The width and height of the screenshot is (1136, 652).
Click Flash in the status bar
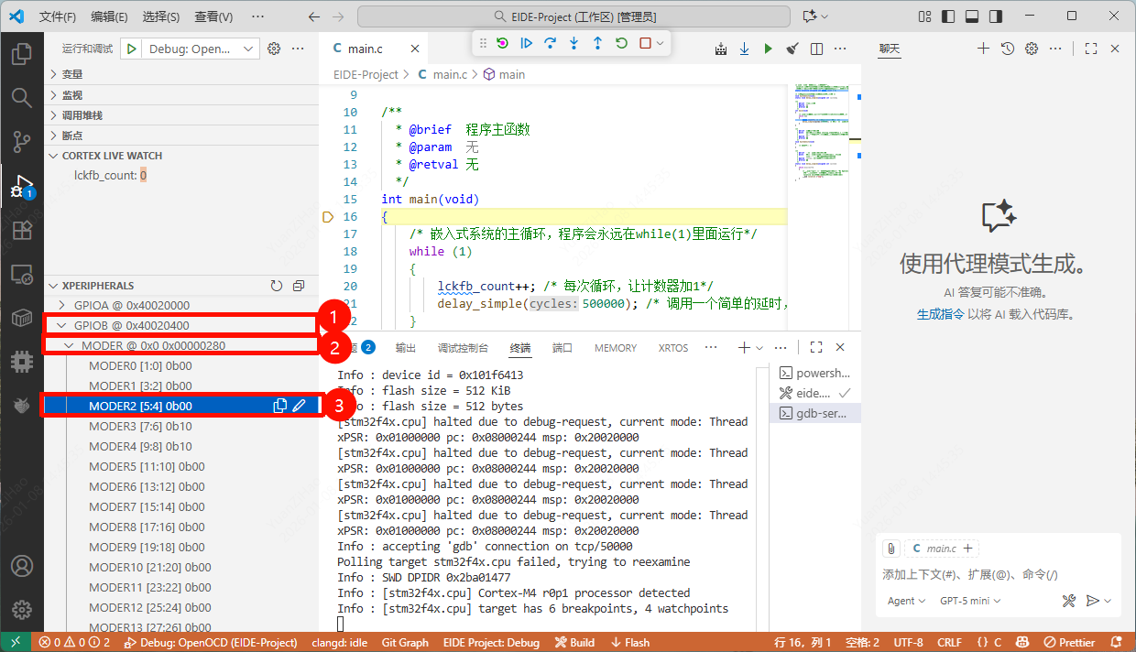click(x=630, y=643)
